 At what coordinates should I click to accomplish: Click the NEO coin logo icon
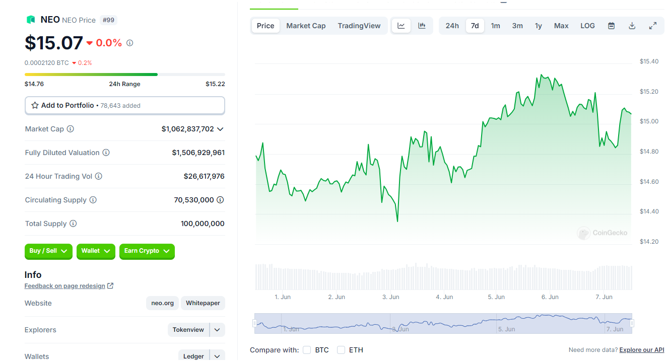(x=31, y=20)
